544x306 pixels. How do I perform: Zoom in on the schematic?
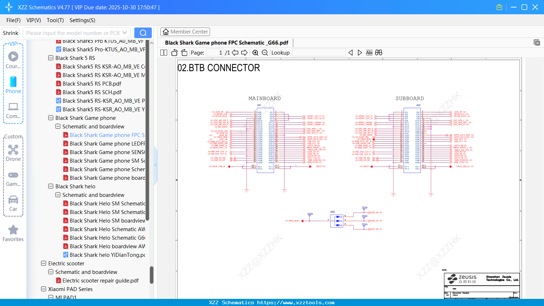point(255,53)
